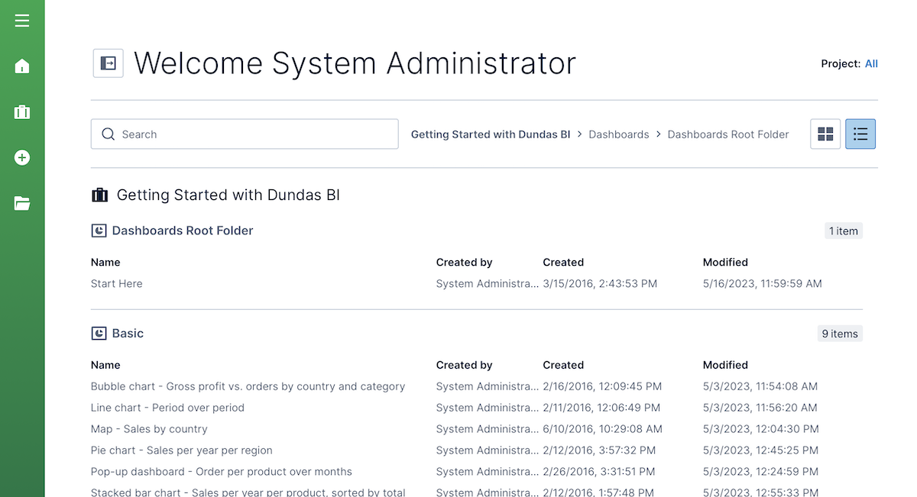Click modified date 5/3/2023, 11:54:08 AM
The image size is (917, 497).
(x=760, y=386)
